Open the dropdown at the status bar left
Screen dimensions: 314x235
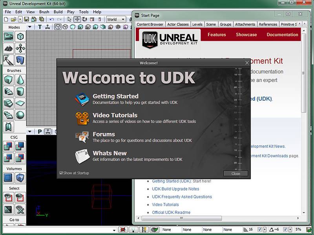114,230
